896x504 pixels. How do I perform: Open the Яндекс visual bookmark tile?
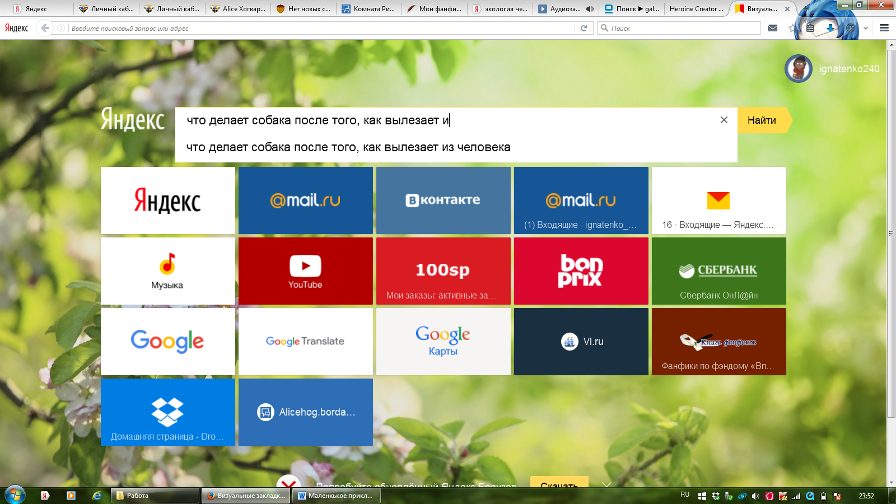click(168, 200)
